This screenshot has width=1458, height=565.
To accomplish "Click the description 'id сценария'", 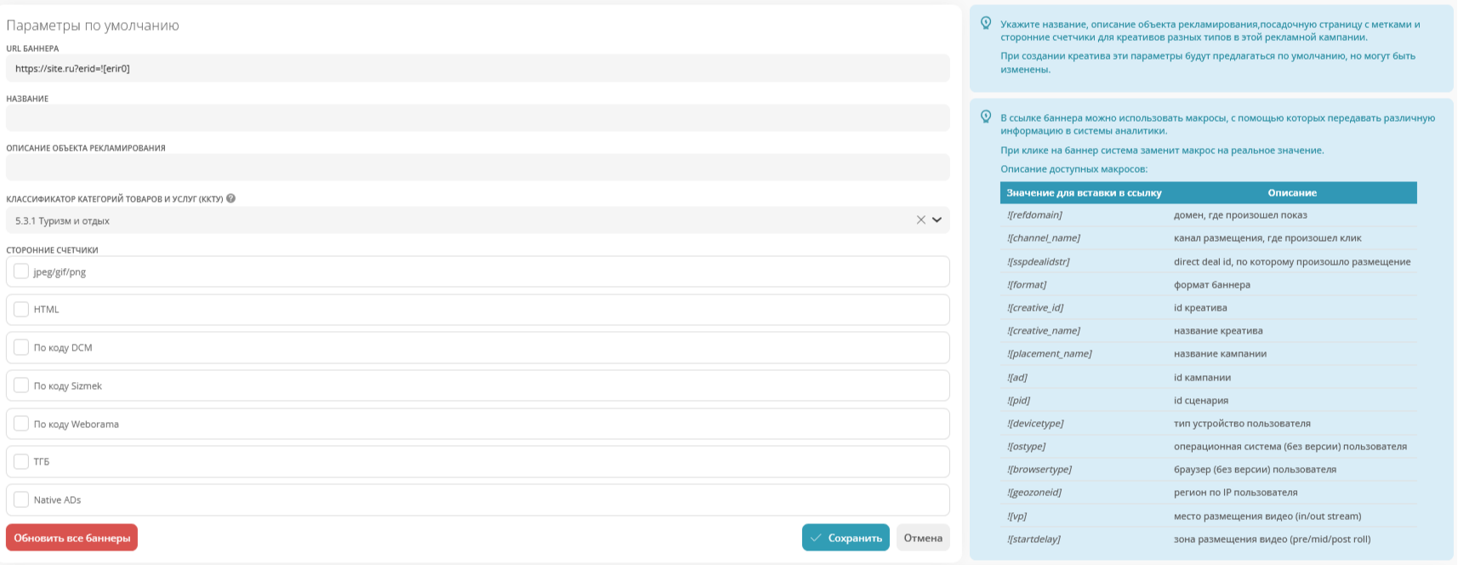I will pos(1201,400).
